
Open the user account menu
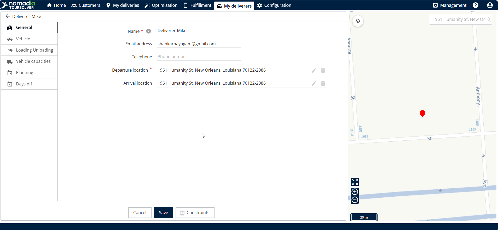click(x=490, y=5)
